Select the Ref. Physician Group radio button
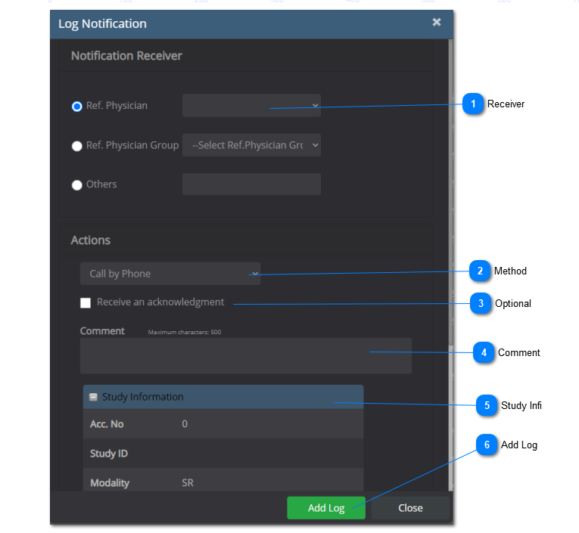The image size is (579, 533). (x=77, y=146)
